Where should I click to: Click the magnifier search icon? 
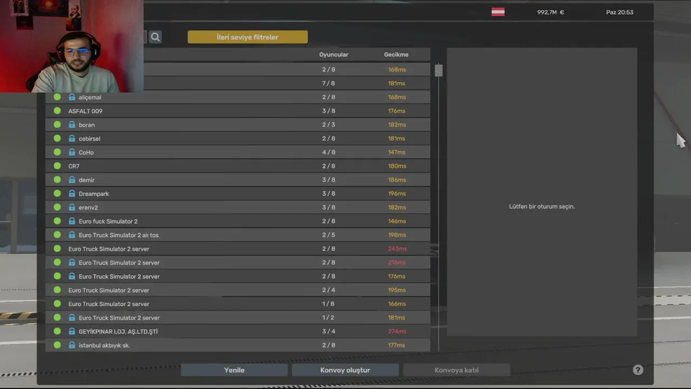pos(155,37)
